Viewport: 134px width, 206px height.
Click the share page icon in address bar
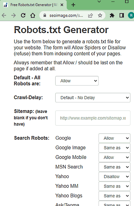click(x=91, y=15)
